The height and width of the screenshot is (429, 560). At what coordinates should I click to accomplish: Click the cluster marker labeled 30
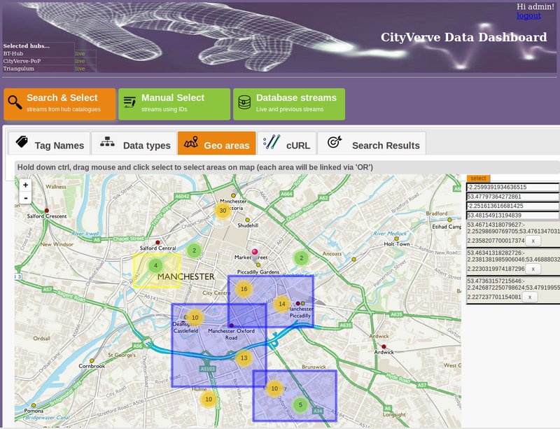(223, 211)
